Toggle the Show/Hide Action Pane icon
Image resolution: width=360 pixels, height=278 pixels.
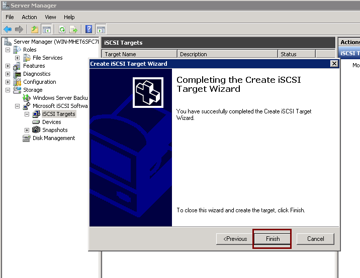tap(101, 30)
